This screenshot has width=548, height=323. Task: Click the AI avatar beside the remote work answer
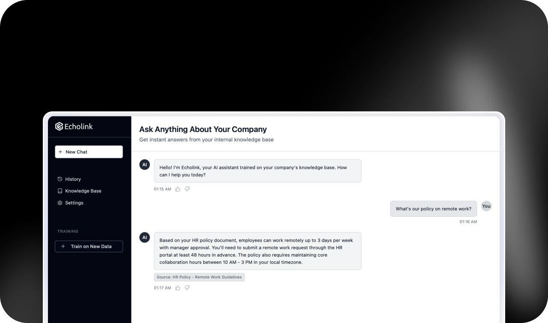pos(145,237)
